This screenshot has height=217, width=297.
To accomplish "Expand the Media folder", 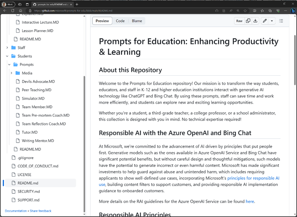I will [x=11, y=73].
